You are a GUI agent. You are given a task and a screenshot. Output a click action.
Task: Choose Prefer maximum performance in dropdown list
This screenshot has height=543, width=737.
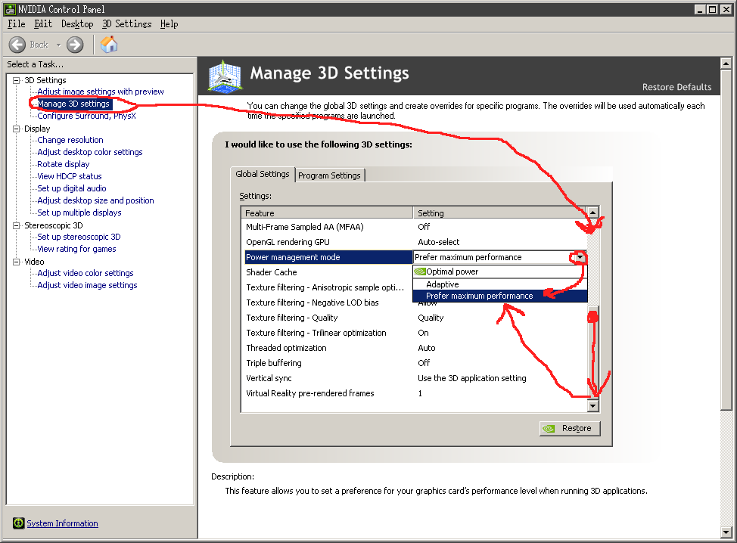coord(500,296)
